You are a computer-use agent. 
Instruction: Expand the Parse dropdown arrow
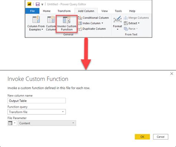pos(137,29)
